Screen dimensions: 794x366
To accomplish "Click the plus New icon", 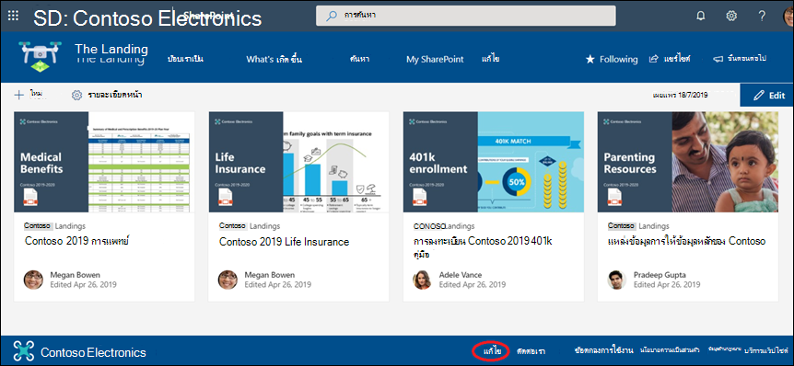I will 18,95.
